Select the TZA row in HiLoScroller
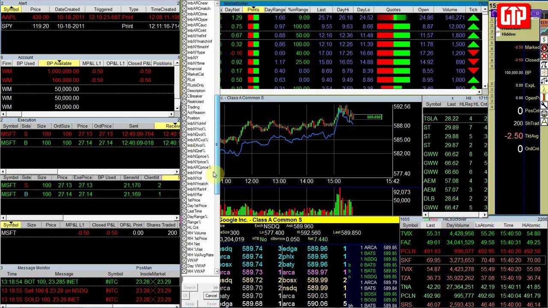Viewport: 548px width, 308px height. (474, 278)
